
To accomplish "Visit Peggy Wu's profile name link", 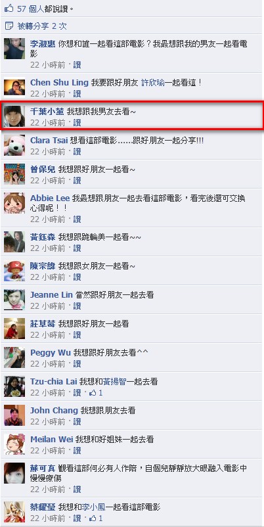I will click(51, 353).
